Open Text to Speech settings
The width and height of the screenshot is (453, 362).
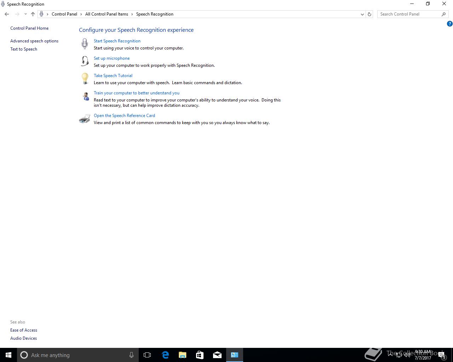point(24,49)
